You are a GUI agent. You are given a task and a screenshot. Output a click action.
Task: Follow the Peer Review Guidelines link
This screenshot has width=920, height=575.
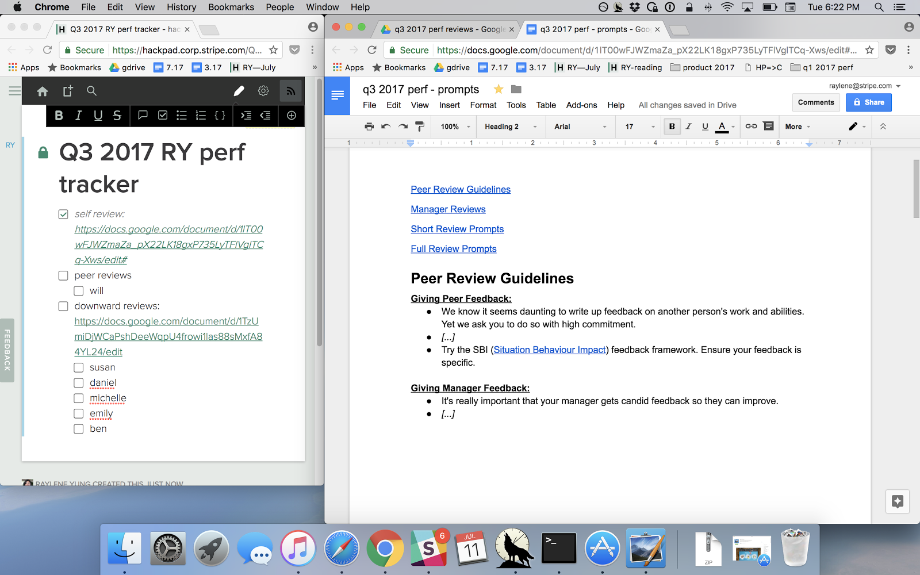461,190
